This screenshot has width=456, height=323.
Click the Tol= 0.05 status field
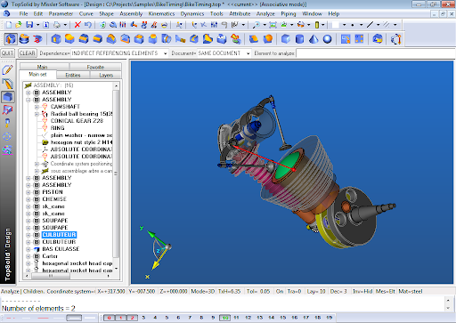(258, 292)
